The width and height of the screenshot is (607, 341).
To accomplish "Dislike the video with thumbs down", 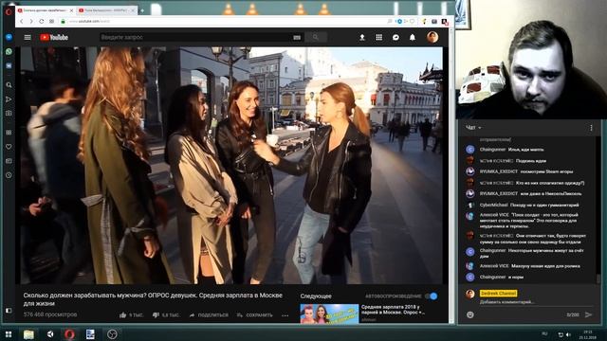I will (156, 315).
